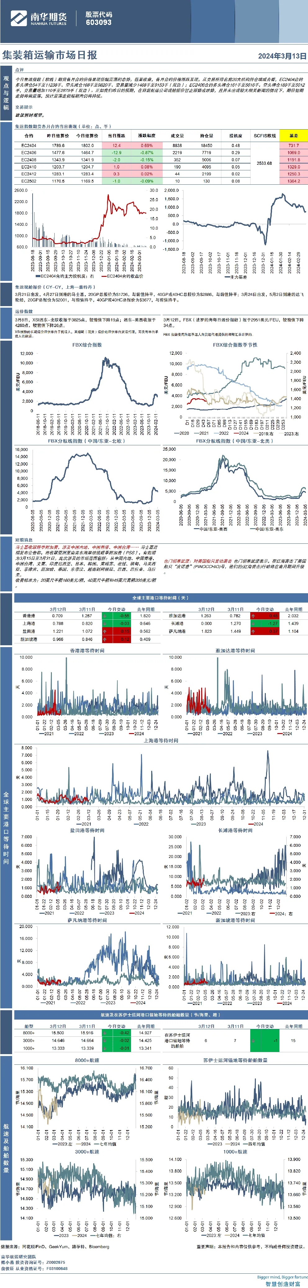Click the 运价指数 section heading
The width and height of the screenshot is (308, 1288).
point(24,311)
